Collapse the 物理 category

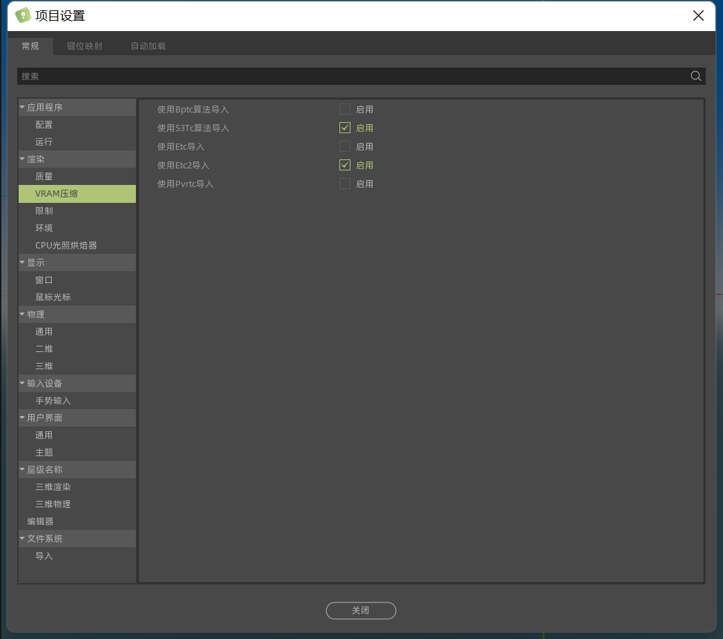[22, 314]
